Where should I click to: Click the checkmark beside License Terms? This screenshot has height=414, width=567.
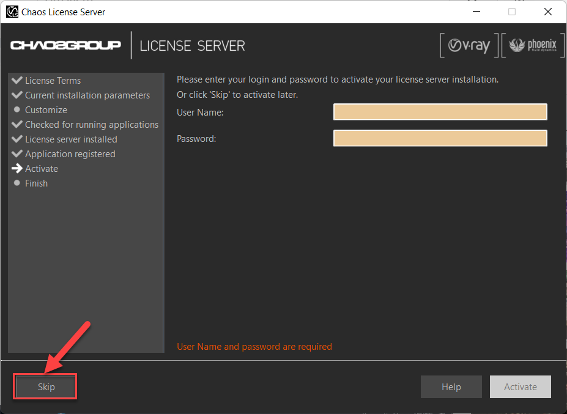coord(17,80)
